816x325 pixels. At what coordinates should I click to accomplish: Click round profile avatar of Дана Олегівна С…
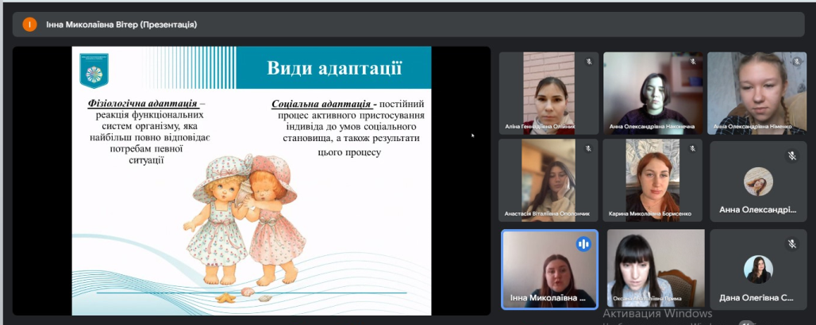(x=758, y=270)
